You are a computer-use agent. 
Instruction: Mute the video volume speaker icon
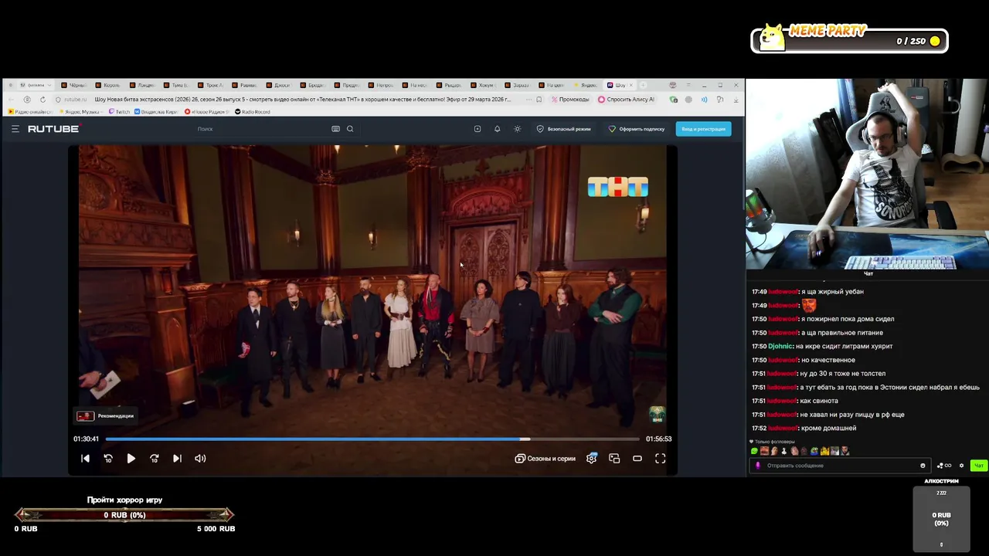[x=200, y=459]
